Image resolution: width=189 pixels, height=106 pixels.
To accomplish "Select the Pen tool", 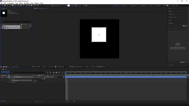I will (x=21, y=5).
